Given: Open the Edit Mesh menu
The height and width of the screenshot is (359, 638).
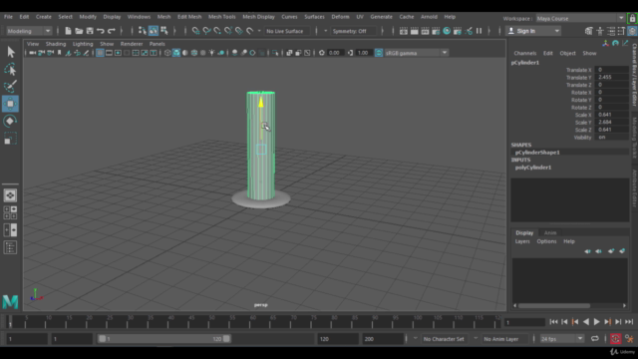Looking at the screenshot, I should point(189,17).
